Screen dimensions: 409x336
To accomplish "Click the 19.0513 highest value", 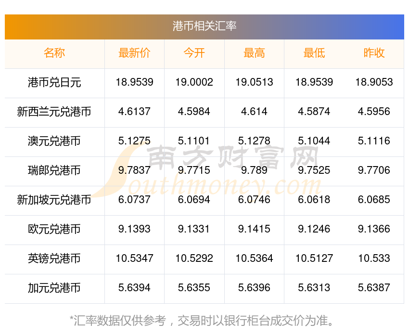I will pos(254,82).
